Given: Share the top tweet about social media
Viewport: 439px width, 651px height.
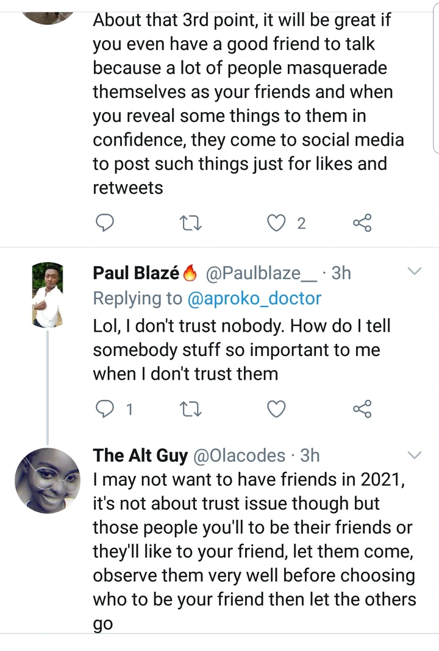Looking at the screenshot, I should 362,224.
